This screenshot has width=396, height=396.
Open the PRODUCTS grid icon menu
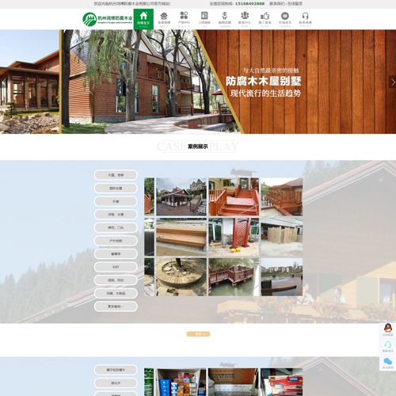click(184, 19)
